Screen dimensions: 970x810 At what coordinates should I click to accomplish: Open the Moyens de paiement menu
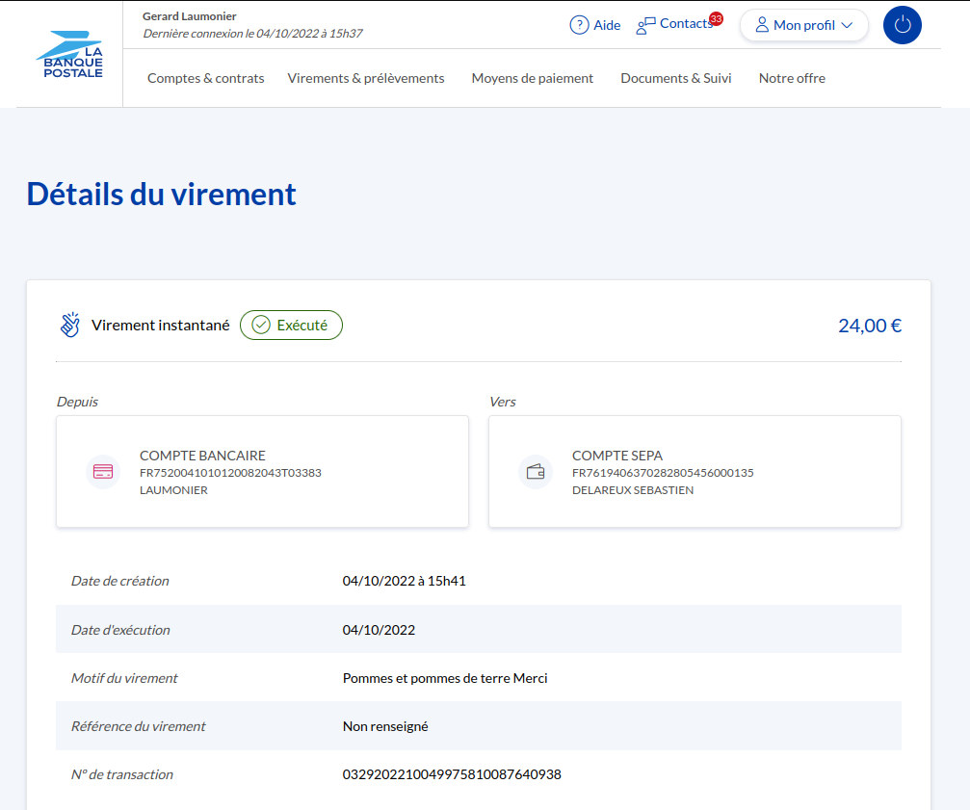(x=532, y=78)
